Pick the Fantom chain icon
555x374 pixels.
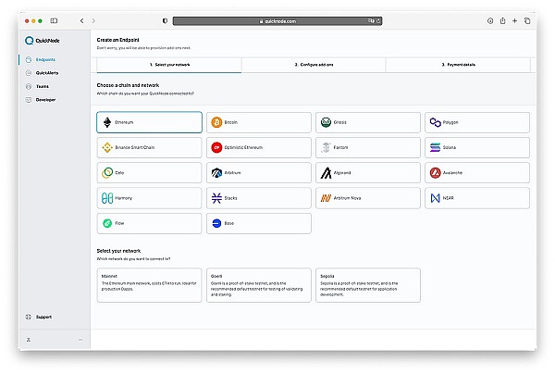click(326, 147)
